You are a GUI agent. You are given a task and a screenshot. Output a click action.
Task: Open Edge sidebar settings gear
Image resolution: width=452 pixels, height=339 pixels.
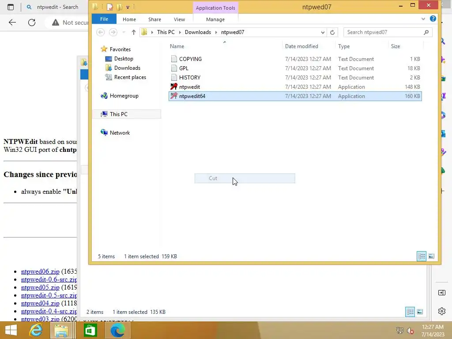point(441,311)
